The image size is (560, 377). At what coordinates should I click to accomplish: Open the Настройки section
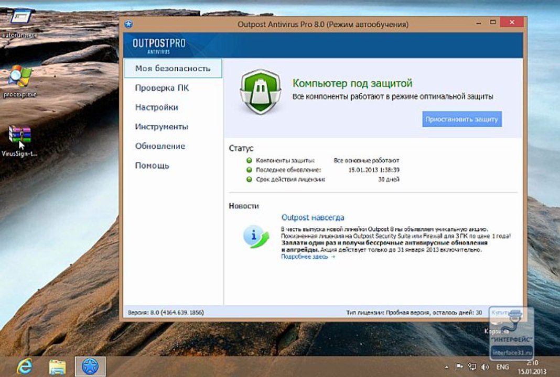pos(156,107)
